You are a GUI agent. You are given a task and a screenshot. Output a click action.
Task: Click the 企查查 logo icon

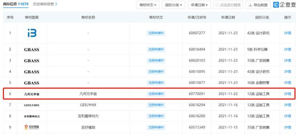coord(276,5)
